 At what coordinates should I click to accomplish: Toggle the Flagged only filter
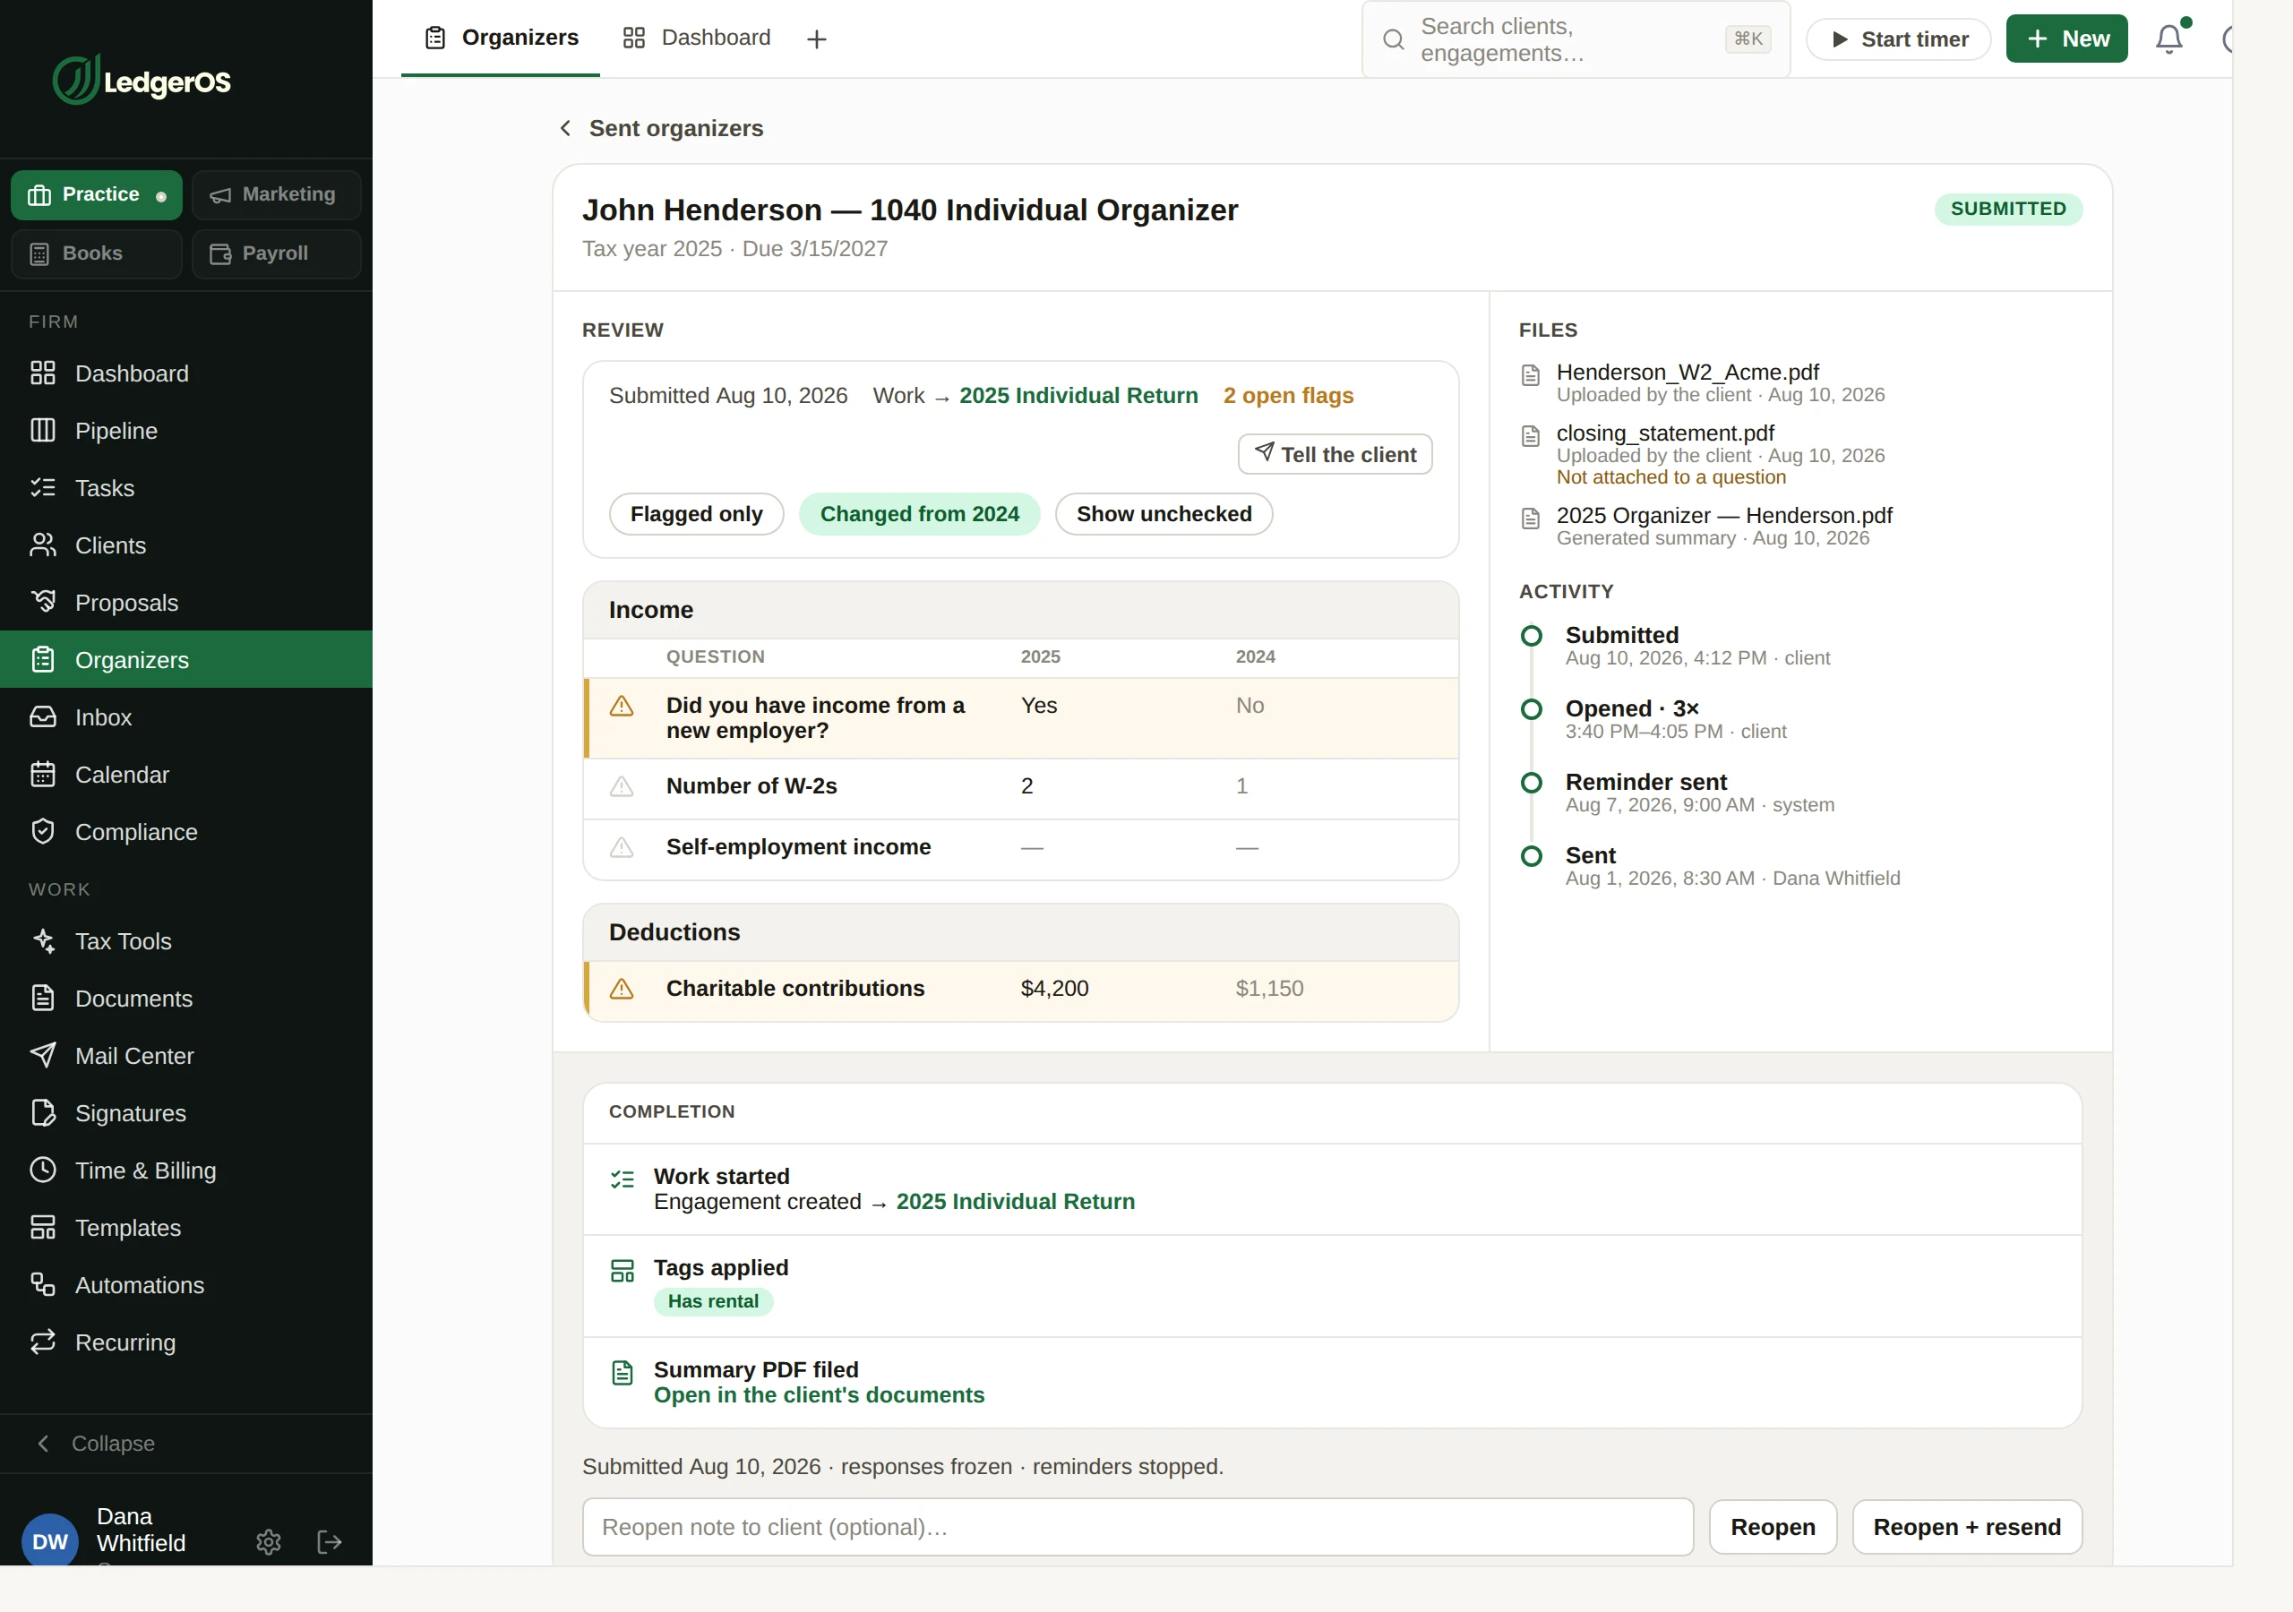(696, 513)
